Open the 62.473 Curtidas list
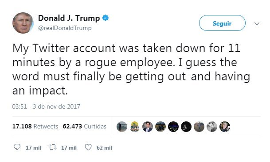 click(x=84, y=126)
